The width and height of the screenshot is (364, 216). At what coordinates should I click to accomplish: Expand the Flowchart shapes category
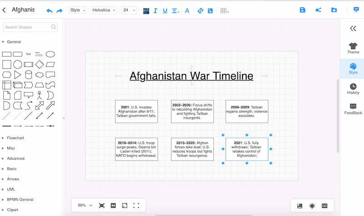tap(15, 138)
